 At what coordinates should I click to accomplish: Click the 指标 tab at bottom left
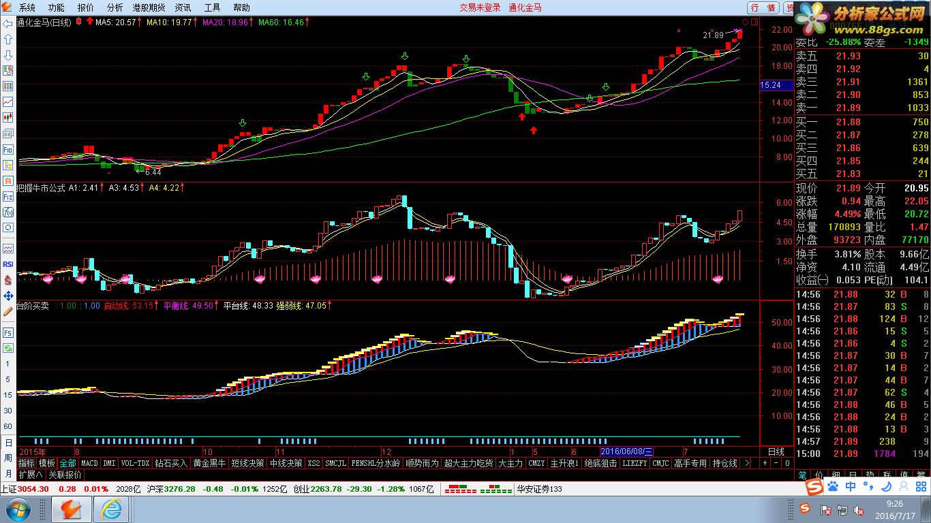(27, 463)
